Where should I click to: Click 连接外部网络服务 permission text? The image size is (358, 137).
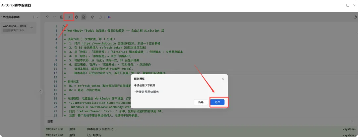147,92
